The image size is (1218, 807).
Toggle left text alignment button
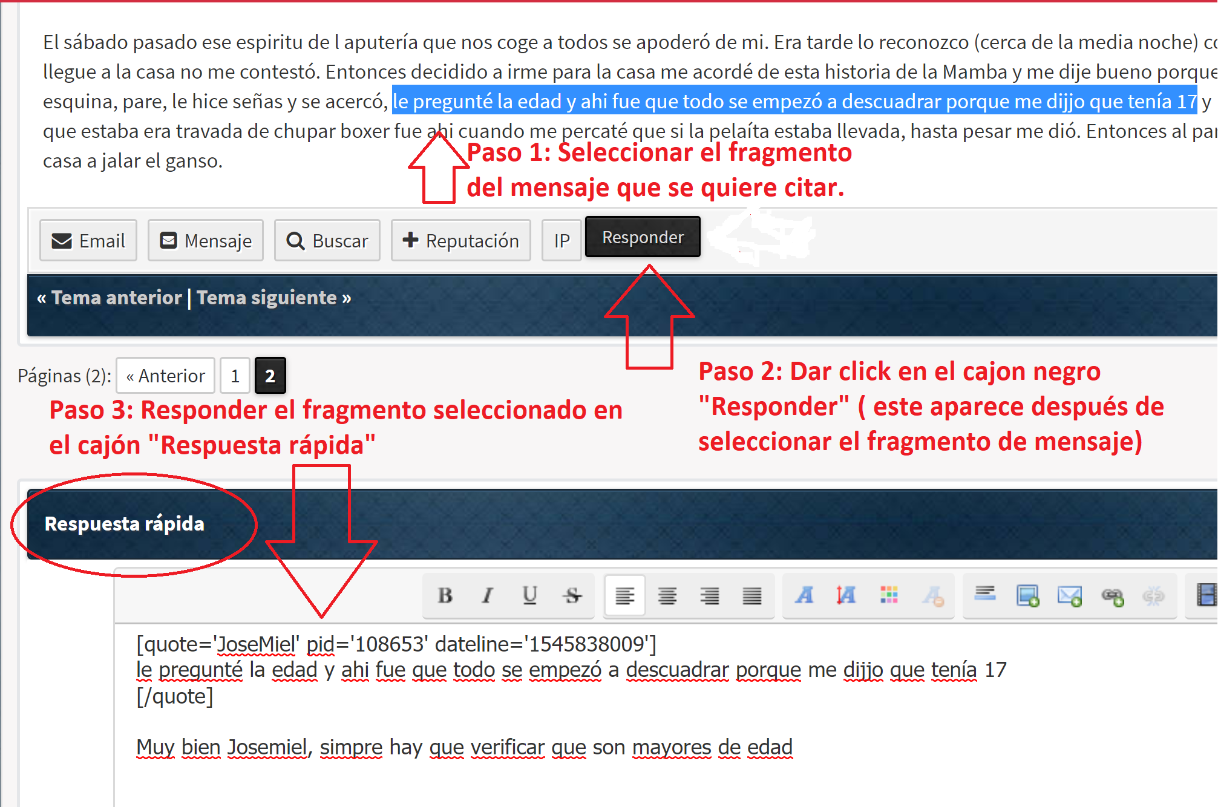(625, 596)
